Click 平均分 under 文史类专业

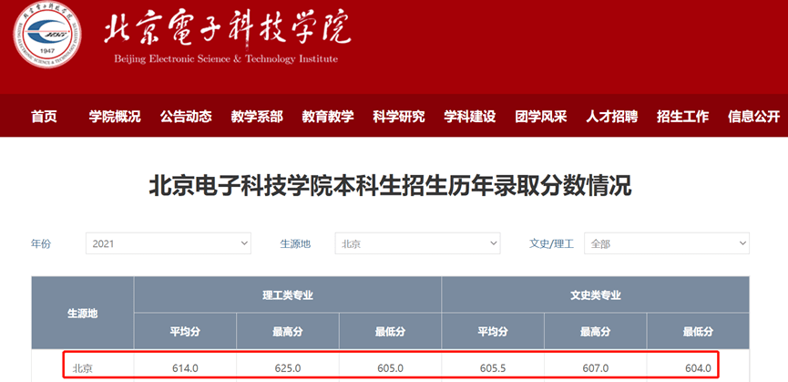click(493, 331)
